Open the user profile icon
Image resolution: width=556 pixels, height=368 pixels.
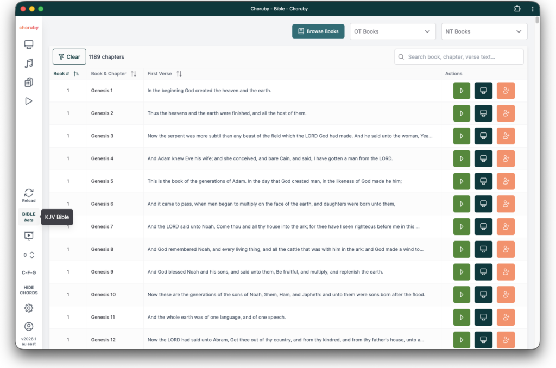tap(29, 326)
